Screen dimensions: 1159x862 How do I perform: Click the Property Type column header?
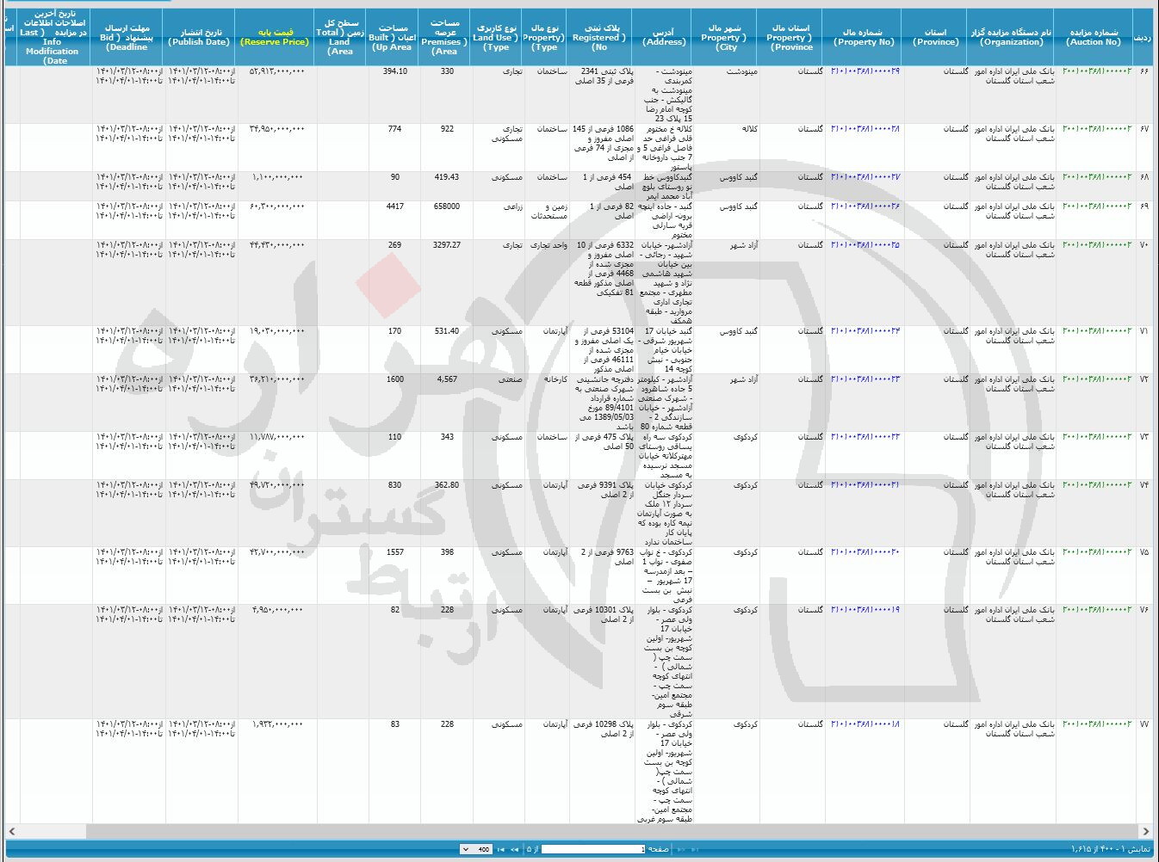pos(544,37)
